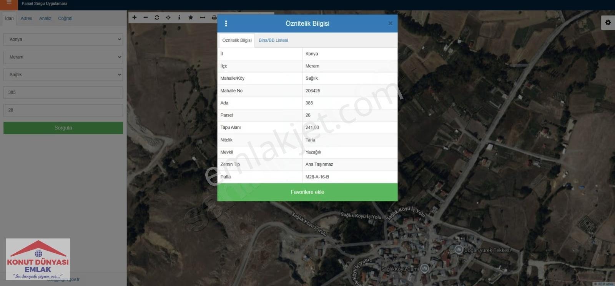Zoom in with the plus tool
The width and height of the screenshot is (615, 286).
135,17
